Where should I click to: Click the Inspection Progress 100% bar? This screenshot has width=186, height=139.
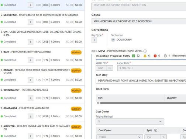141,59
